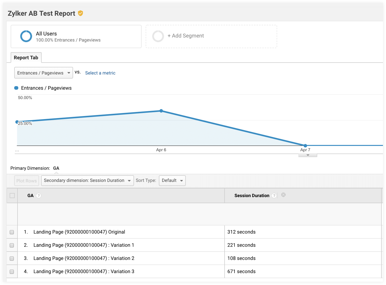Click the Plot Rows button
The width and height of the screenshot is (386, 285).
27,181
